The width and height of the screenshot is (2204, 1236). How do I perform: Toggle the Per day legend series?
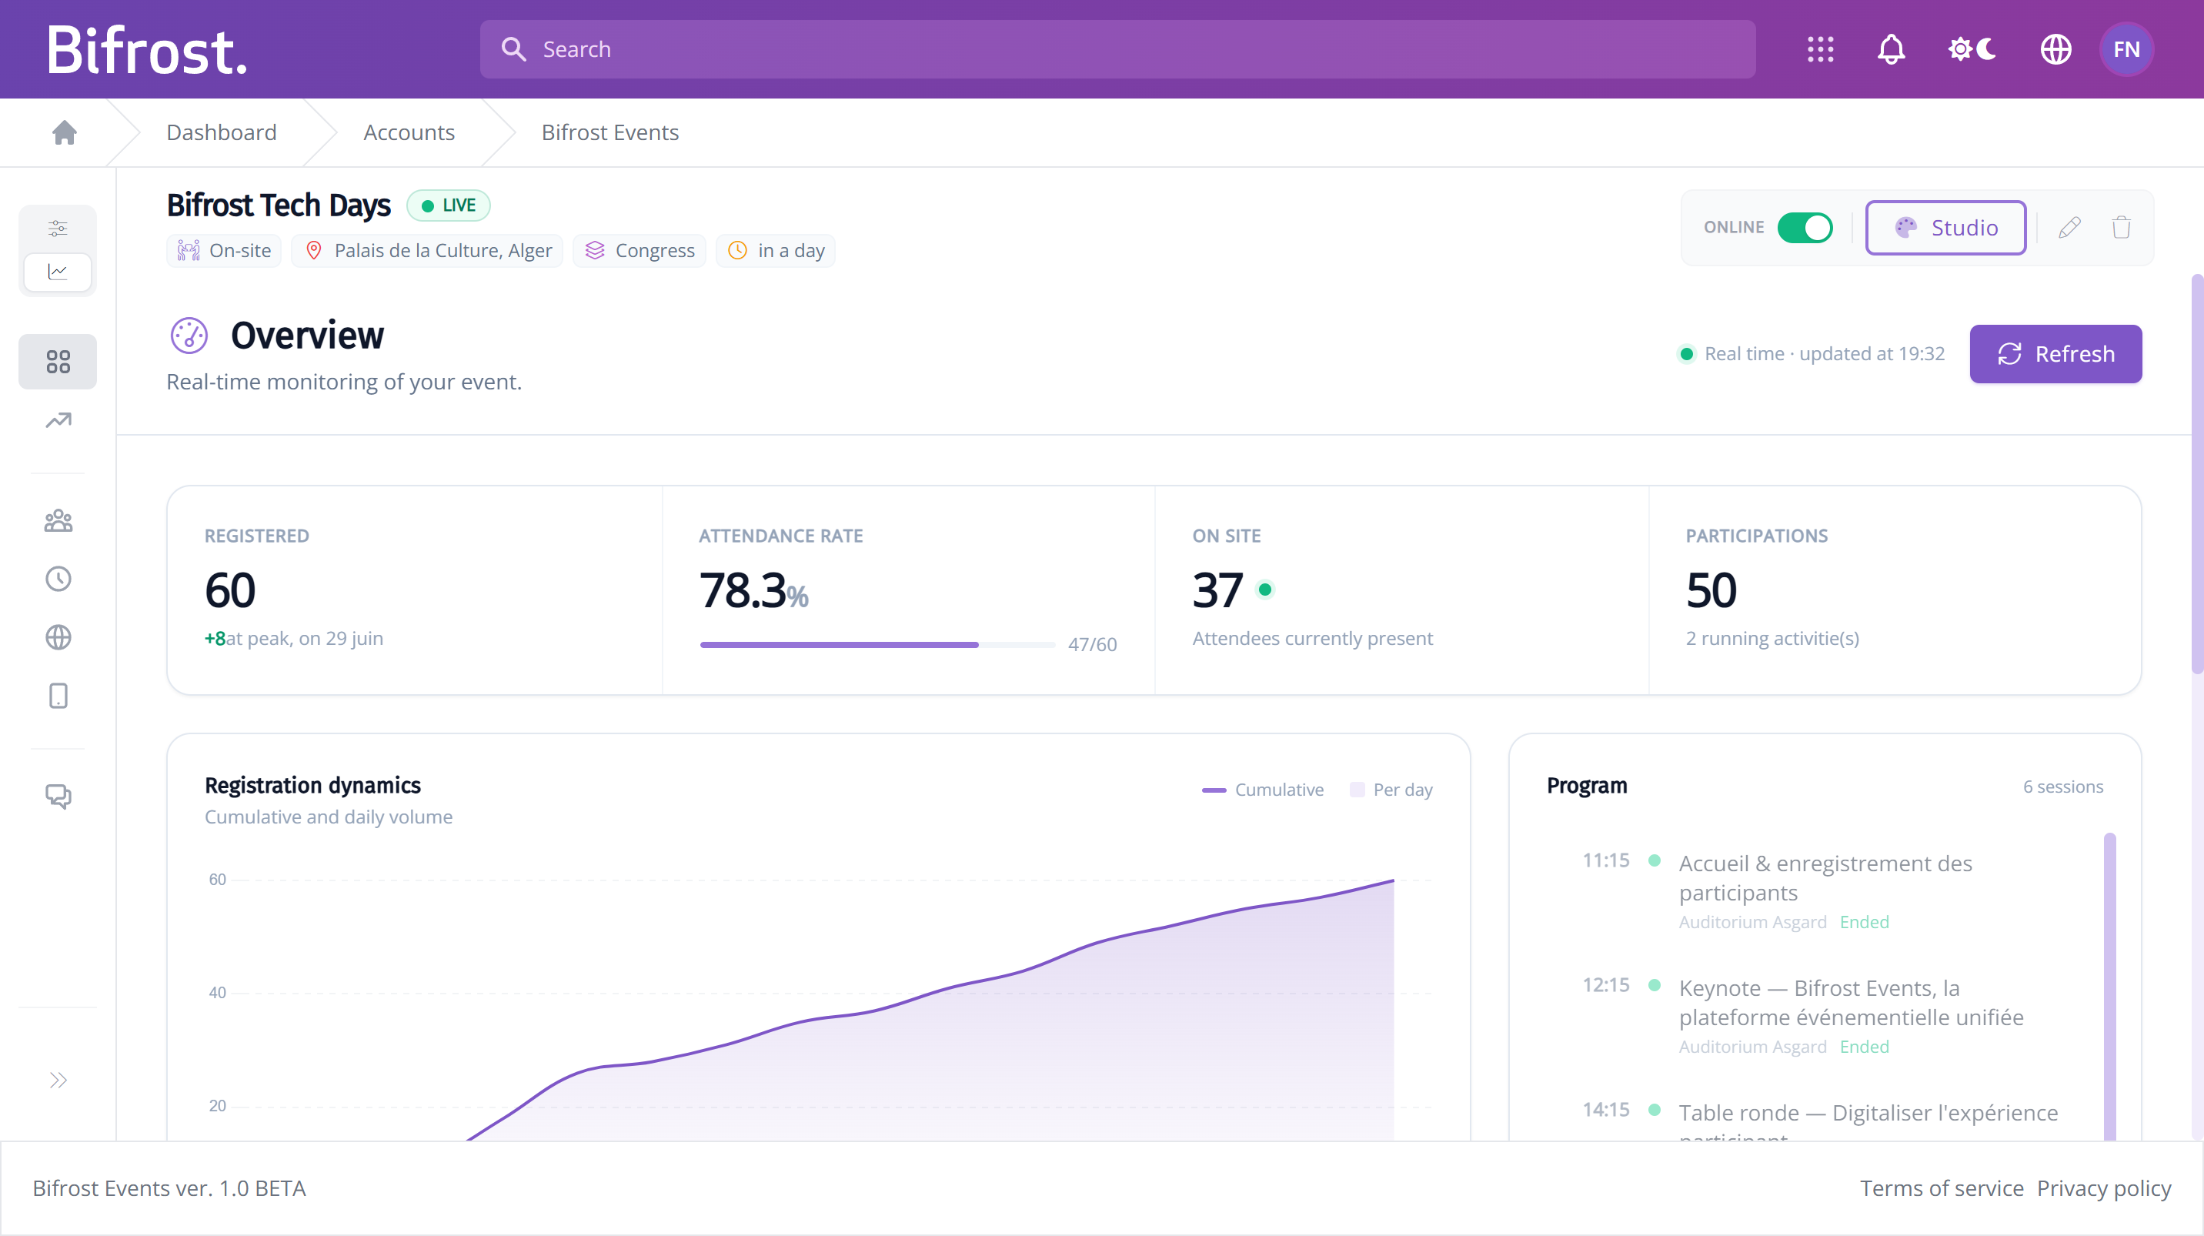point(1391,790)
